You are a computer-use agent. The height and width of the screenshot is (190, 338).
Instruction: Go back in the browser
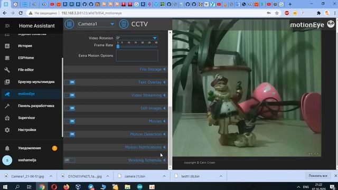point(5,13)
